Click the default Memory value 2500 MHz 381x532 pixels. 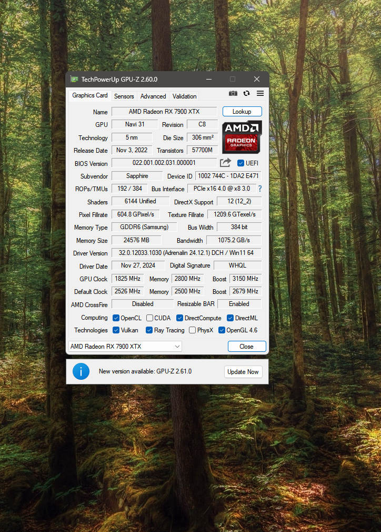coord(187,291)
